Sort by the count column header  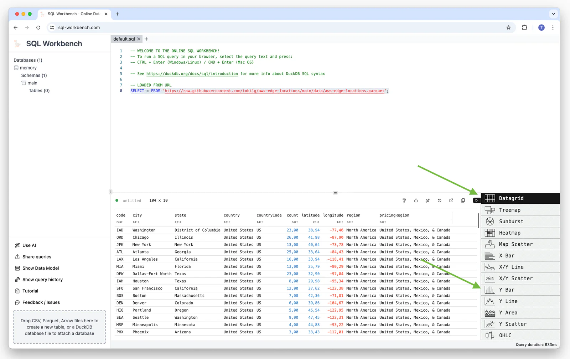pyautogui.click(x=292, y=215)
